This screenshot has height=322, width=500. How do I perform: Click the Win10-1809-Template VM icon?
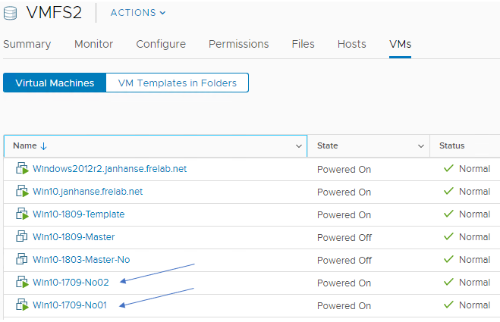click(22, 214)
